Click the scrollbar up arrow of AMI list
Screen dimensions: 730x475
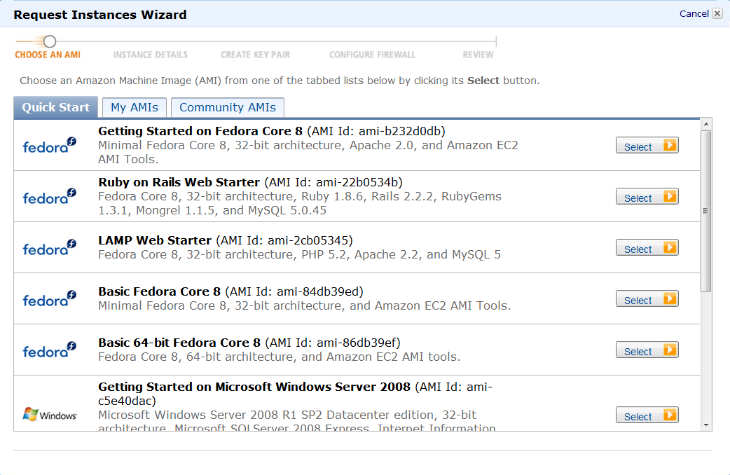[706, 124]
